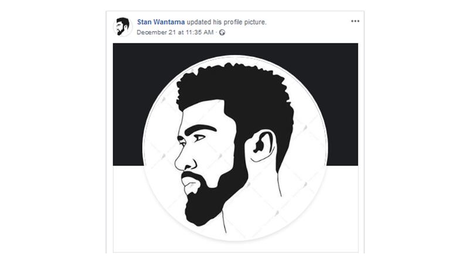Visit Stan Wantama's profile via name link

pyautogui.click(x=161, y=22)
